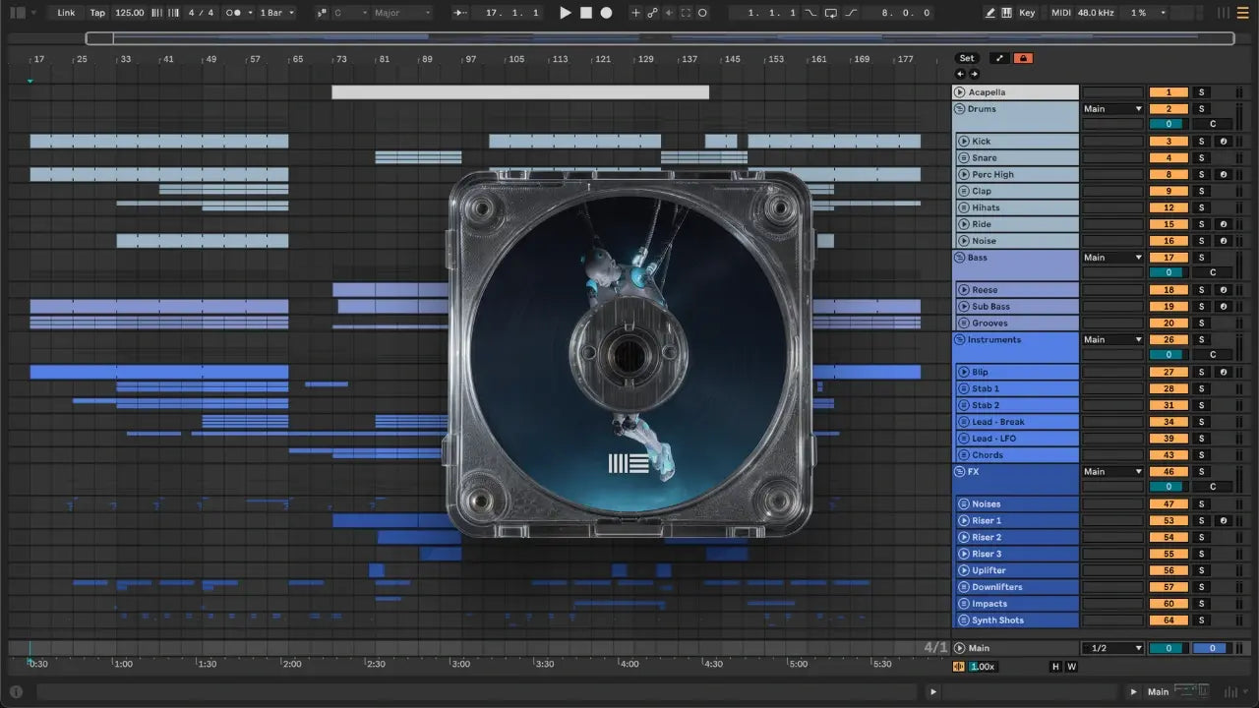Jump to the next locator arrow
This screenshot has height=708, width=1259.
pos(973,74)
